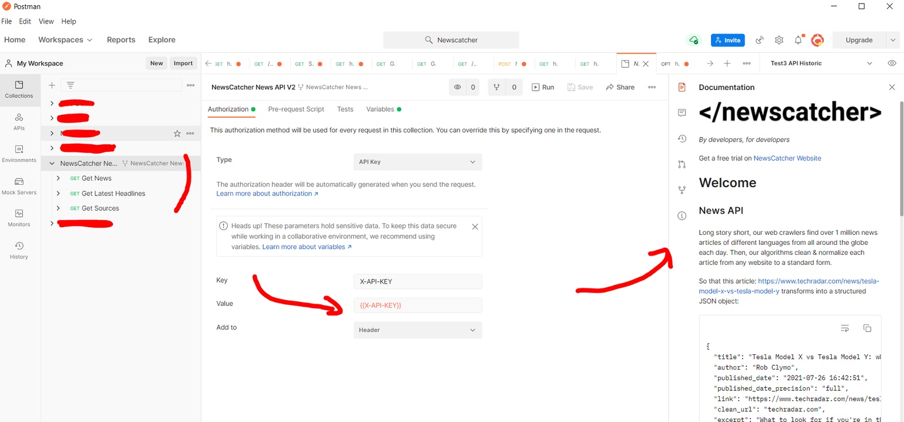The height and width of the screenshot is (422, 904).
Task: Open collections panel more options menu
Action: pos(191,85)
